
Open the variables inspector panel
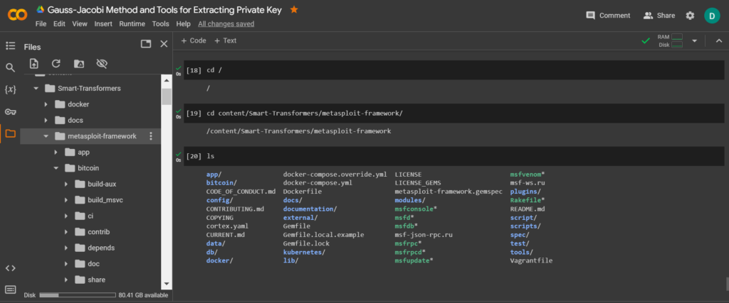click(x=10, y=90)
